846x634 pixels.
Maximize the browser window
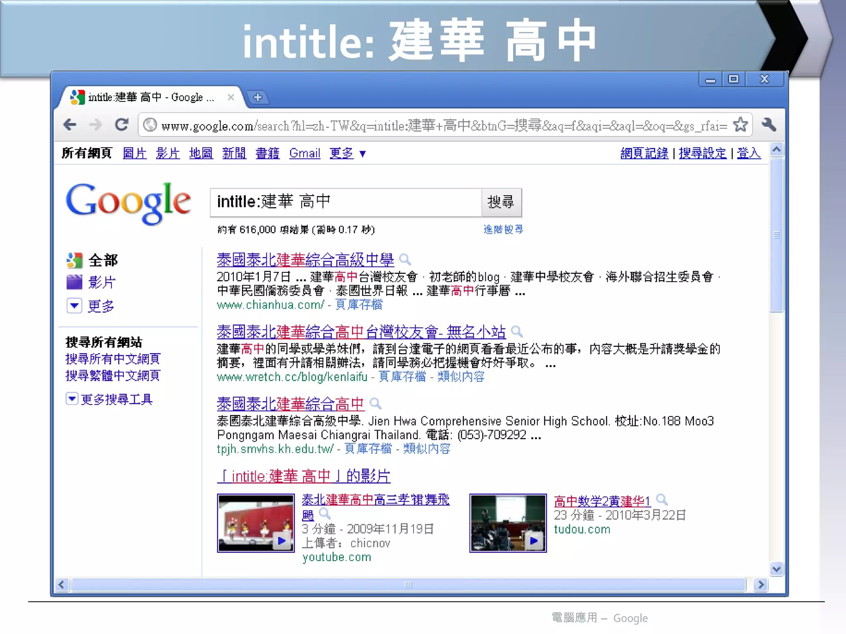[x=734, y=79]
